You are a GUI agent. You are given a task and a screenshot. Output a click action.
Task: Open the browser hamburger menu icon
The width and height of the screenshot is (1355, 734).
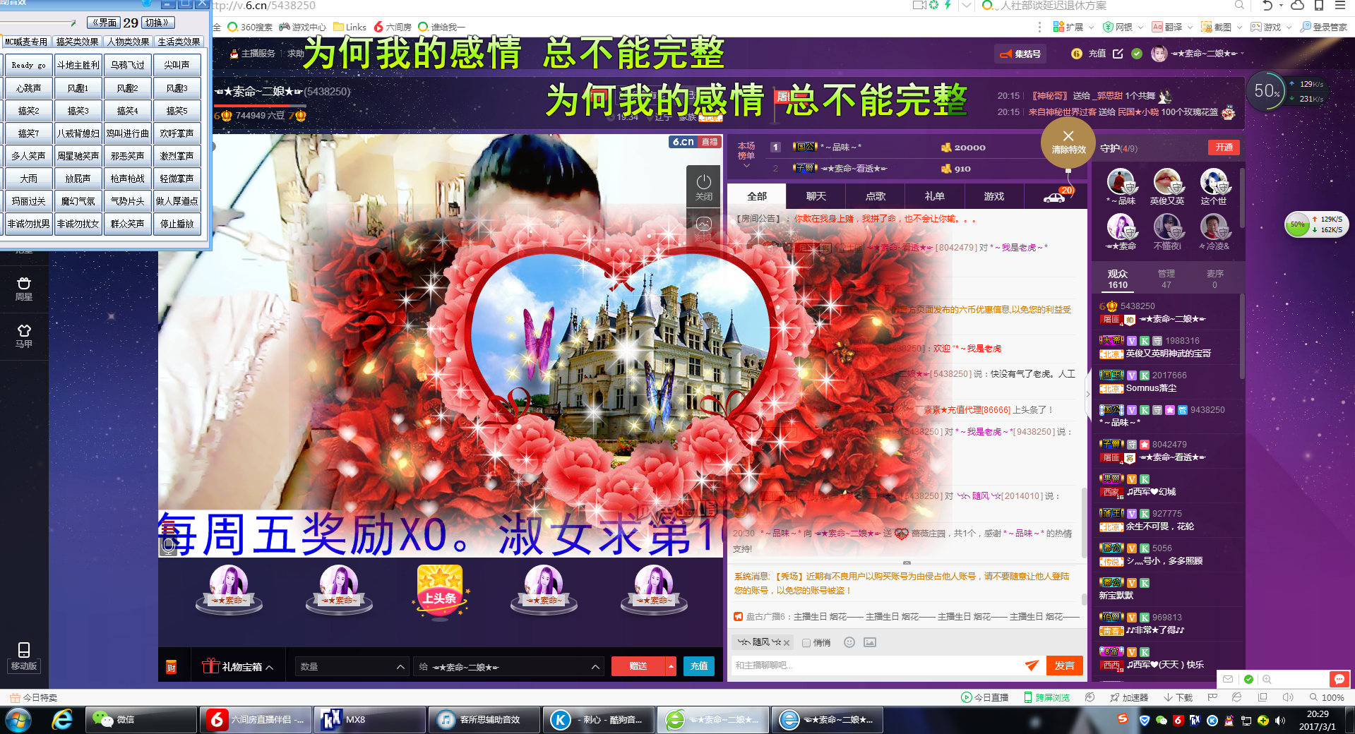(1340, 6)
